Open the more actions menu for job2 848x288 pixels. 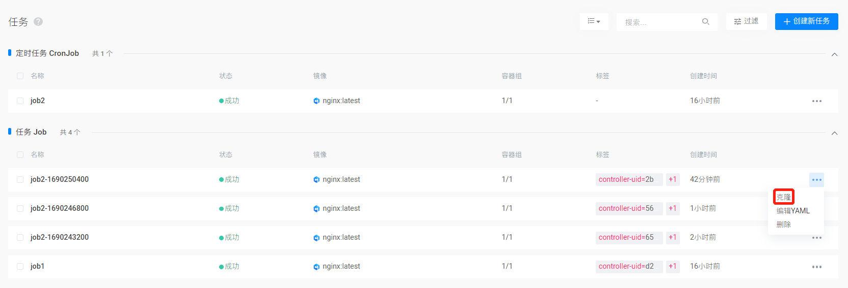816,101
